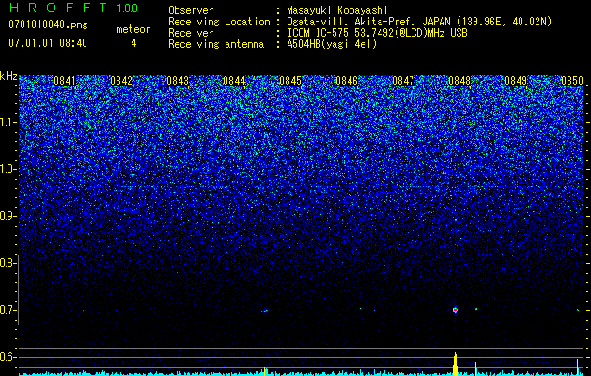591x376 pixels.
Task: Click the 0847 time marker
Action: 403,81
